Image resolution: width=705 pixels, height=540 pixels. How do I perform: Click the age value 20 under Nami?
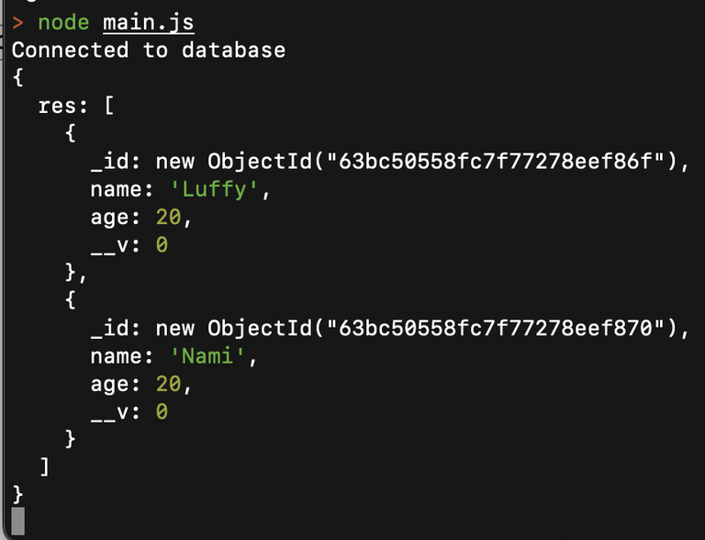pos(168,385)
